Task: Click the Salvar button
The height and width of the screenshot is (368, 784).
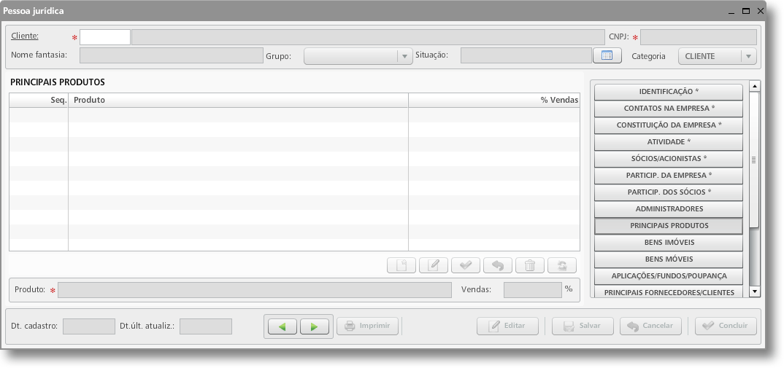Action: point(583,326)
